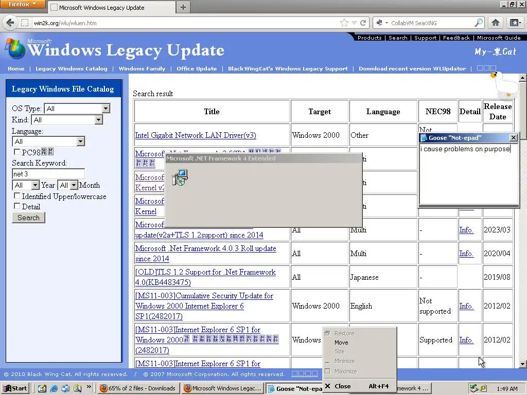Click the Search button in catalog panel
Image resolution: width=527 pixels, height=395 pixels.
pos(29,218)
